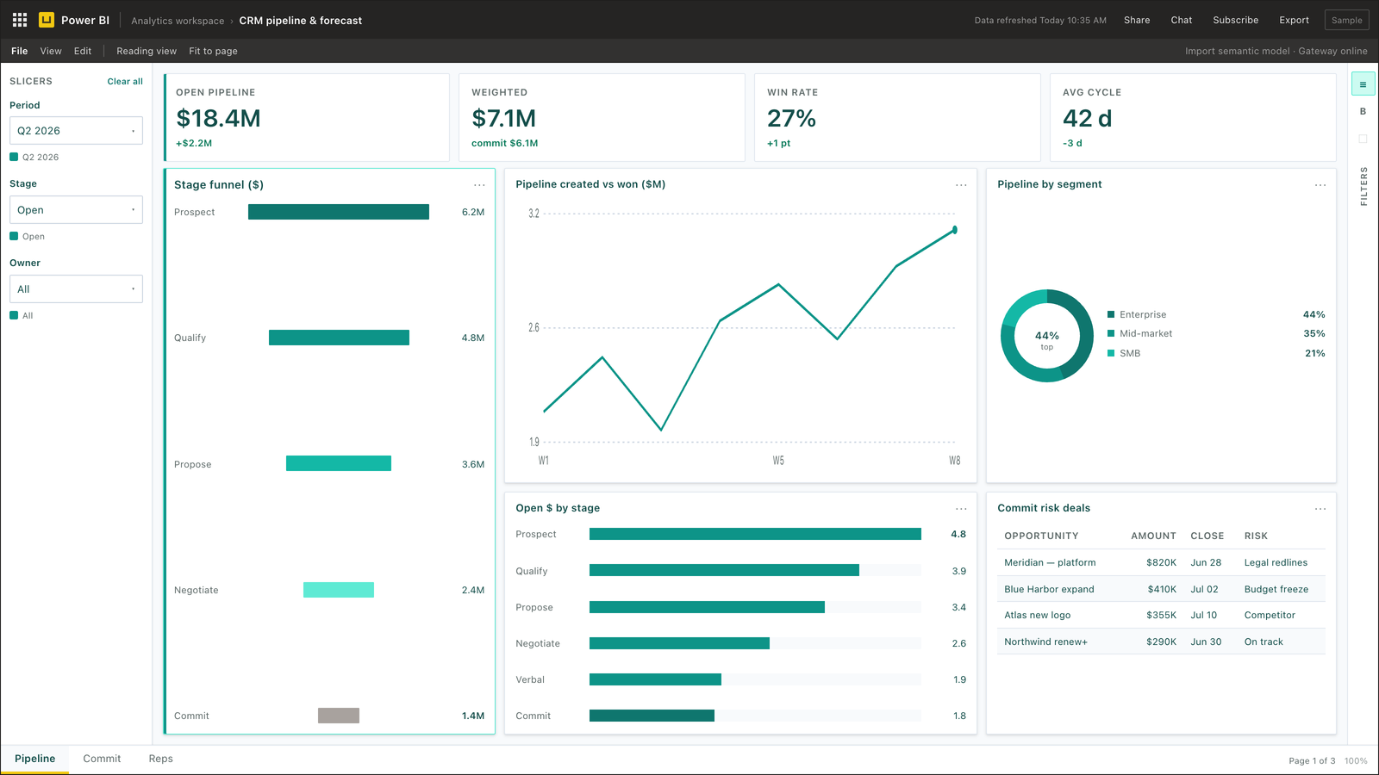This screenshot has height=775, width=1379.
Task: Open the Stage dropdown showing Open
Action: pos(76,210)
